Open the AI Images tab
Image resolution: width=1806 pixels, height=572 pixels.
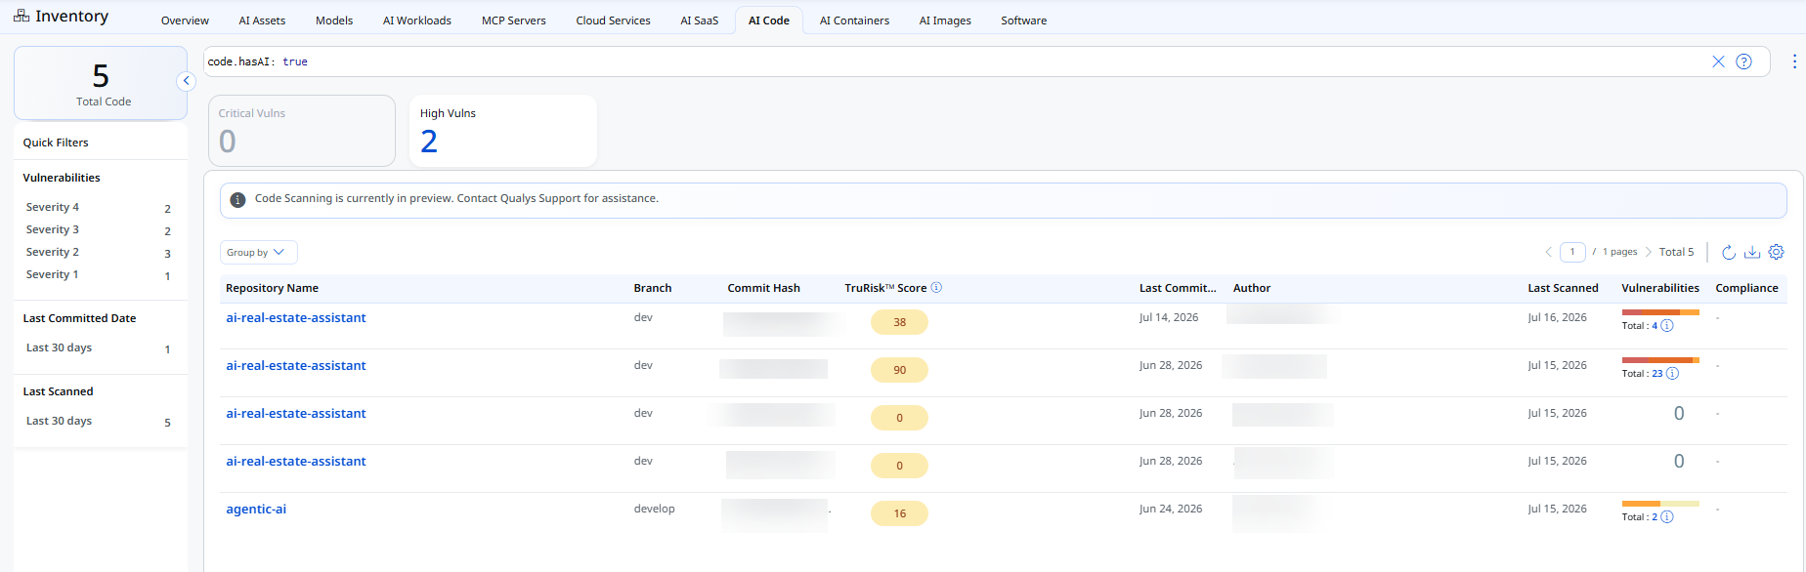(945, 20)
